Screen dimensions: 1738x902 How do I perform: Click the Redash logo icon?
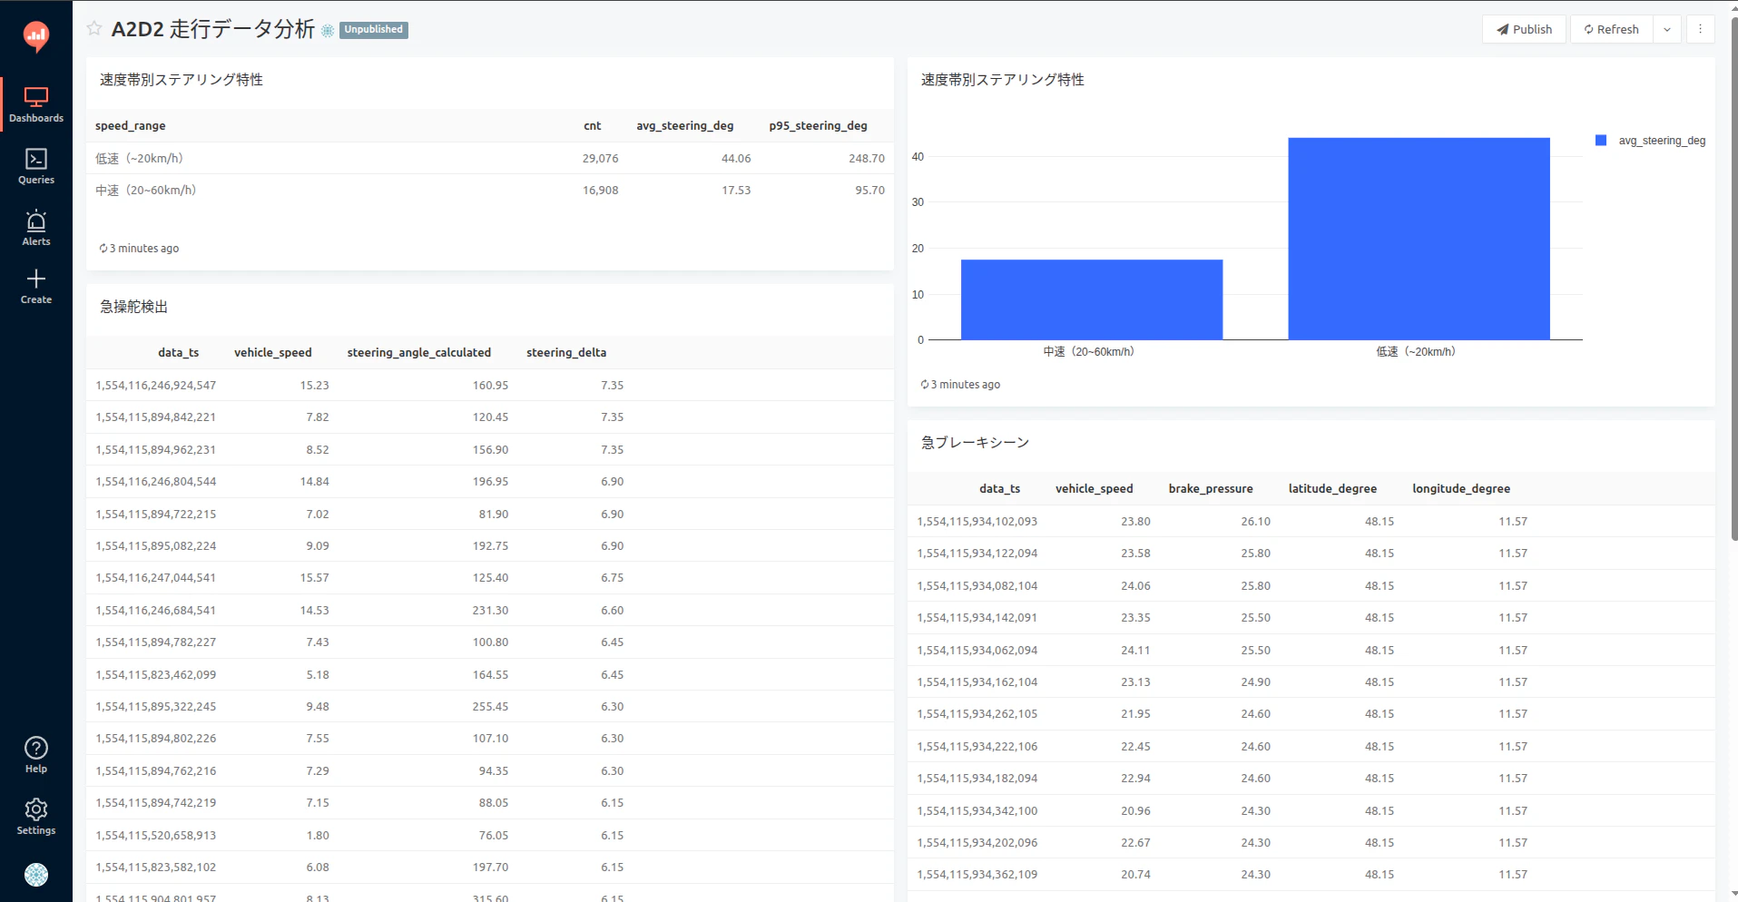pos(35,36)
